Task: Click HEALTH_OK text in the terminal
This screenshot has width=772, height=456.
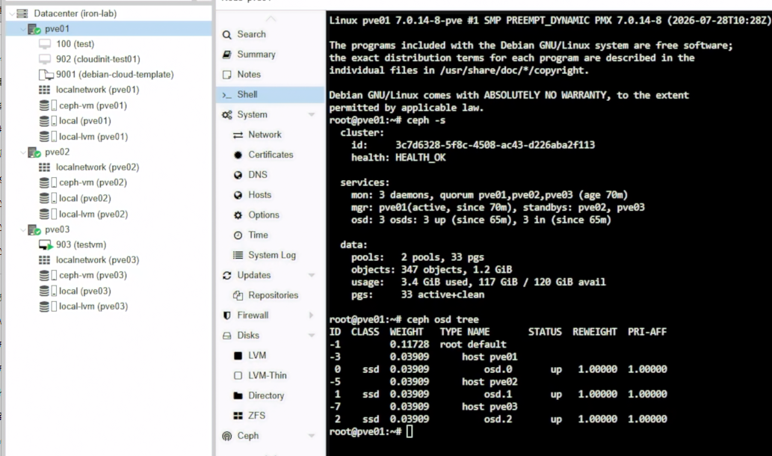Action: pos(421,158)
